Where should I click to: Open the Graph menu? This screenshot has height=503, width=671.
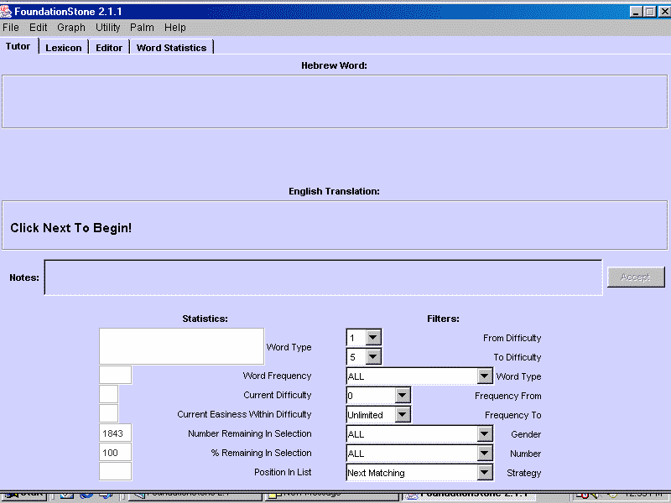(71, 28)
